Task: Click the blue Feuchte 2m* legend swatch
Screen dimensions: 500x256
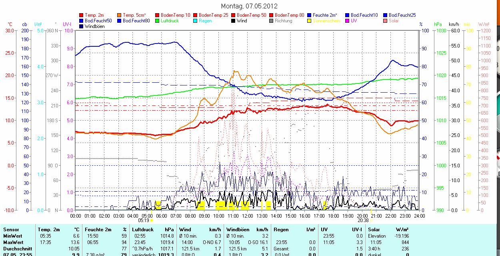Action: point(309,15)
